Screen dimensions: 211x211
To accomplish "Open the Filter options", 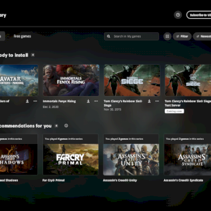I will [183, 36].
